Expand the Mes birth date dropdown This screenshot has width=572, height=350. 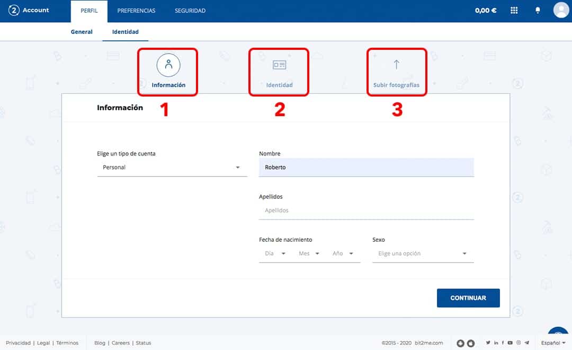pyautogui.click(x=309, y=253)
